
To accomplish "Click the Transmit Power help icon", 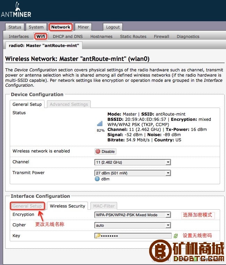I will pyautogui.click(x=97, y=179).
